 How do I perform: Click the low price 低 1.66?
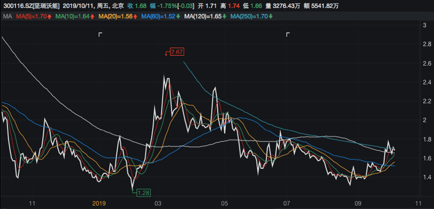point(252,6)
